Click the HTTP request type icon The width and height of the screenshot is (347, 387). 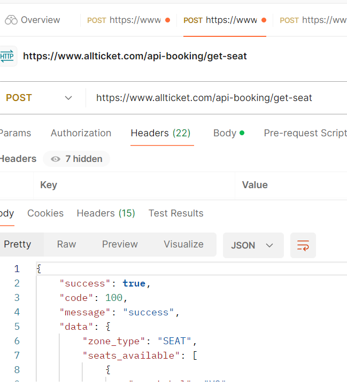tap(7, 56)
